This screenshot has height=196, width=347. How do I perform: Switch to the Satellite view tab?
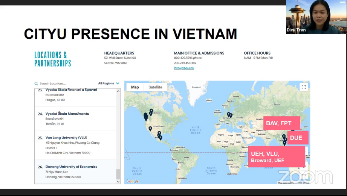coord(155,87)
